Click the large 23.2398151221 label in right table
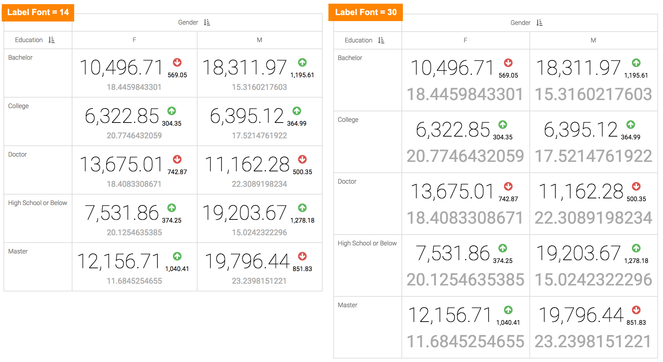 pos(593,342)
